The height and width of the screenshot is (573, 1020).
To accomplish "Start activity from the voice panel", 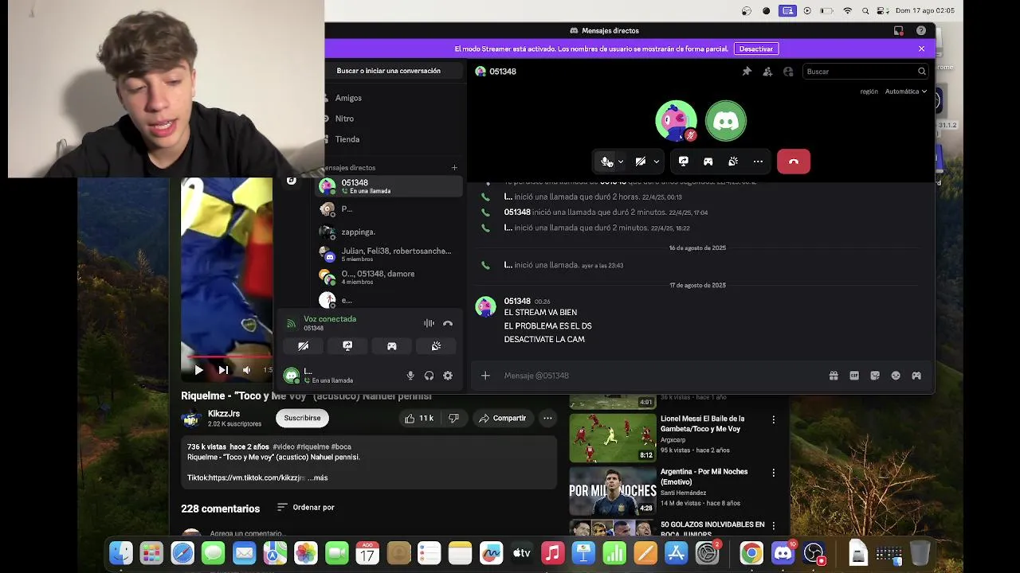I will pos(391,346).
